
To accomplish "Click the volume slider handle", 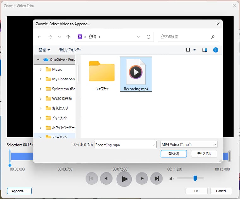I will (195, 178).
